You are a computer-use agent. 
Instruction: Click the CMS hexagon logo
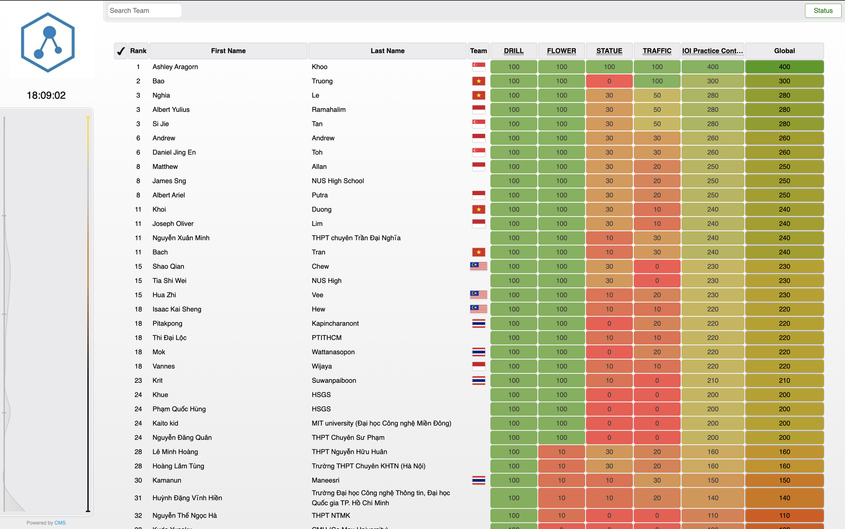click(48, 43)
